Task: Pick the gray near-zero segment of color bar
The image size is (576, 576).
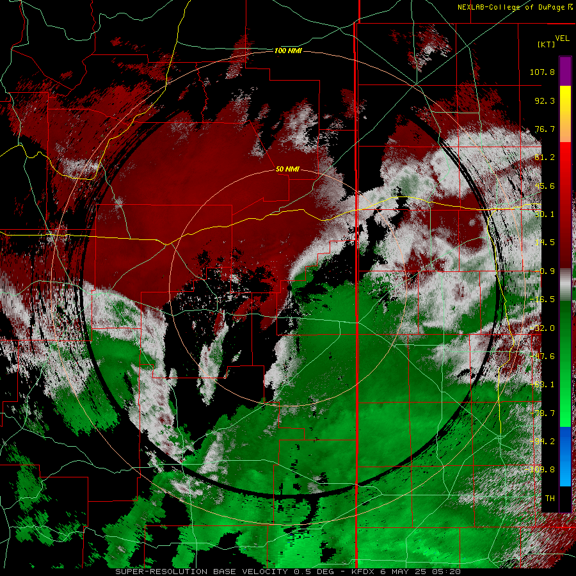Action: point(565,285)
